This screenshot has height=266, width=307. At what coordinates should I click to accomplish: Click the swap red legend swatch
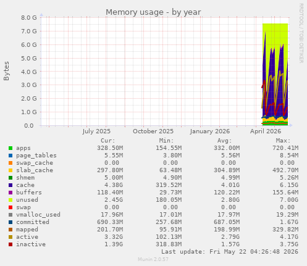tap(11, 207)
